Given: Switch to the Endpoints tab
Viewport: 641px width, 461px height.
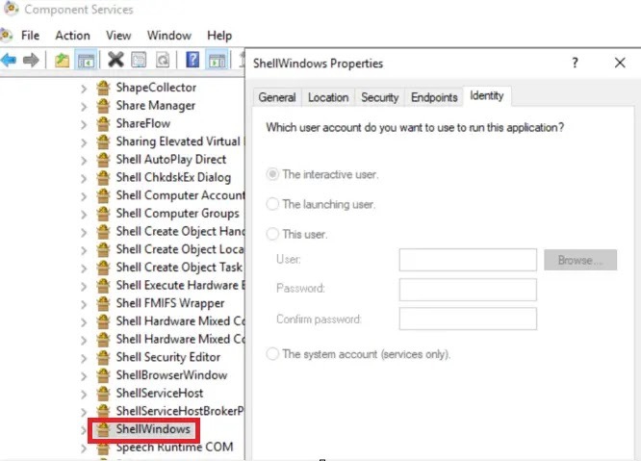Looking at the screenshot, I should (x=434, y=97).
